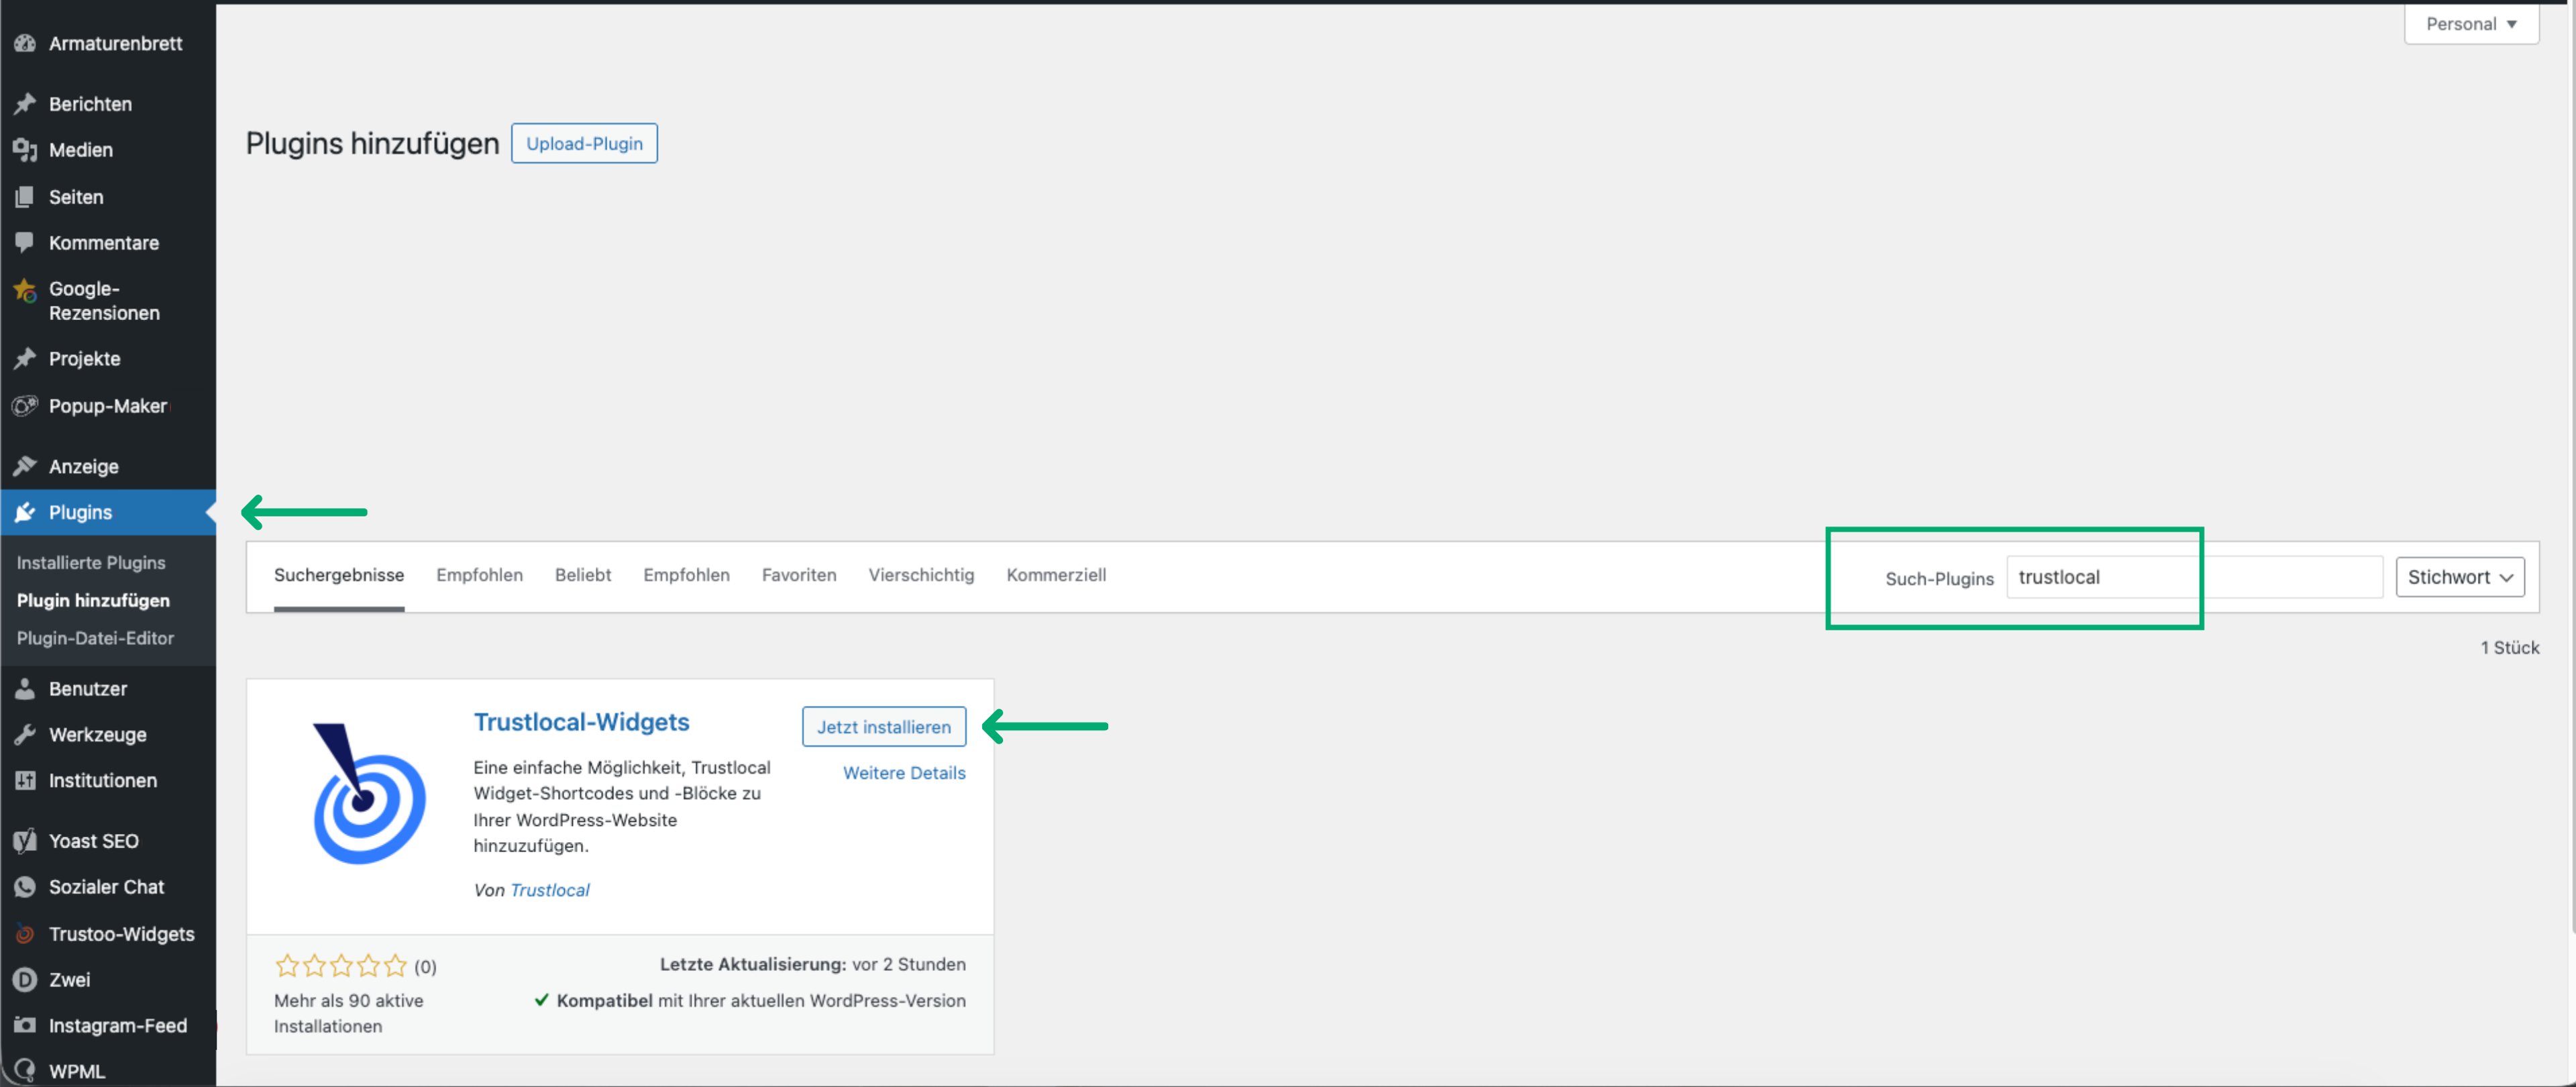Click the Sozialer Chat icon
Image resolution: width=2576 pixels, height=1087 pixels.
25,887
